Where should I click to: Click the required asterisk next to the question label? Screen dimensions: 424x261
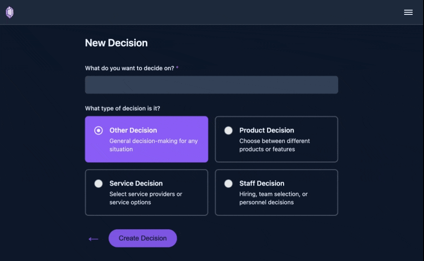point(177,68)
